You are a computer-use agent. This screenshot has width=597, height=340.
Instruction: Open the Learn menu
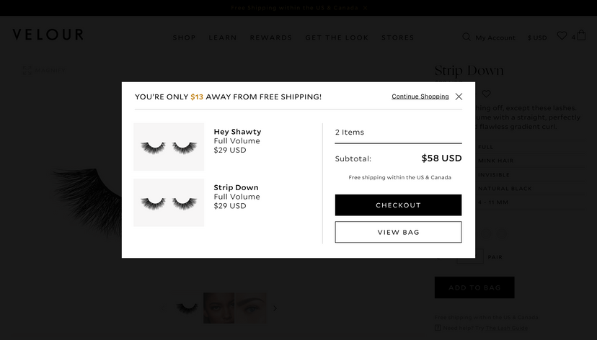[223, 37]
